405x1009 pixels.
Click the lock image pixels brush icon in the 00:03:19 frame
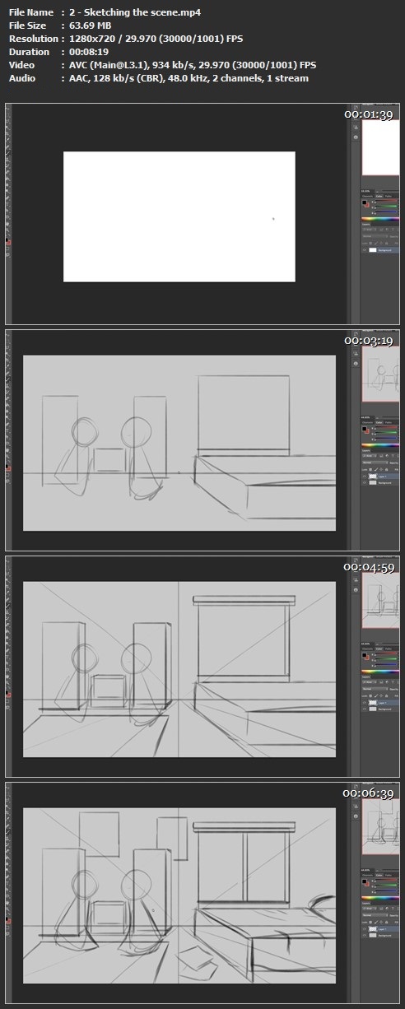pyautogui.click(x=376, y=469)
